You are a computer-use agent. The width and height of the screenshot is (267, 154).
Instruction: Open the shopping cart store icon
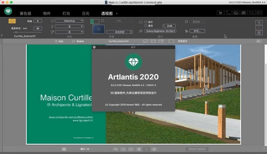(x=220, y=13)
